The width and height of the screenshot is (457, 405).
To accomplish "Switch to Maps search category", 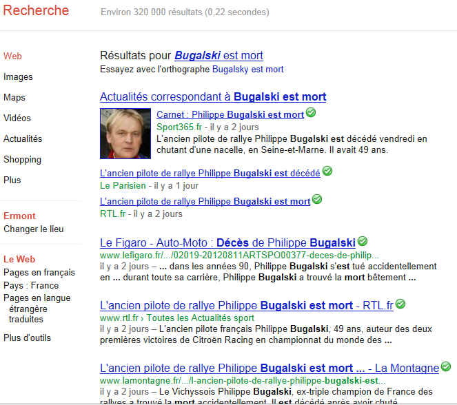I will coord(14,98).
